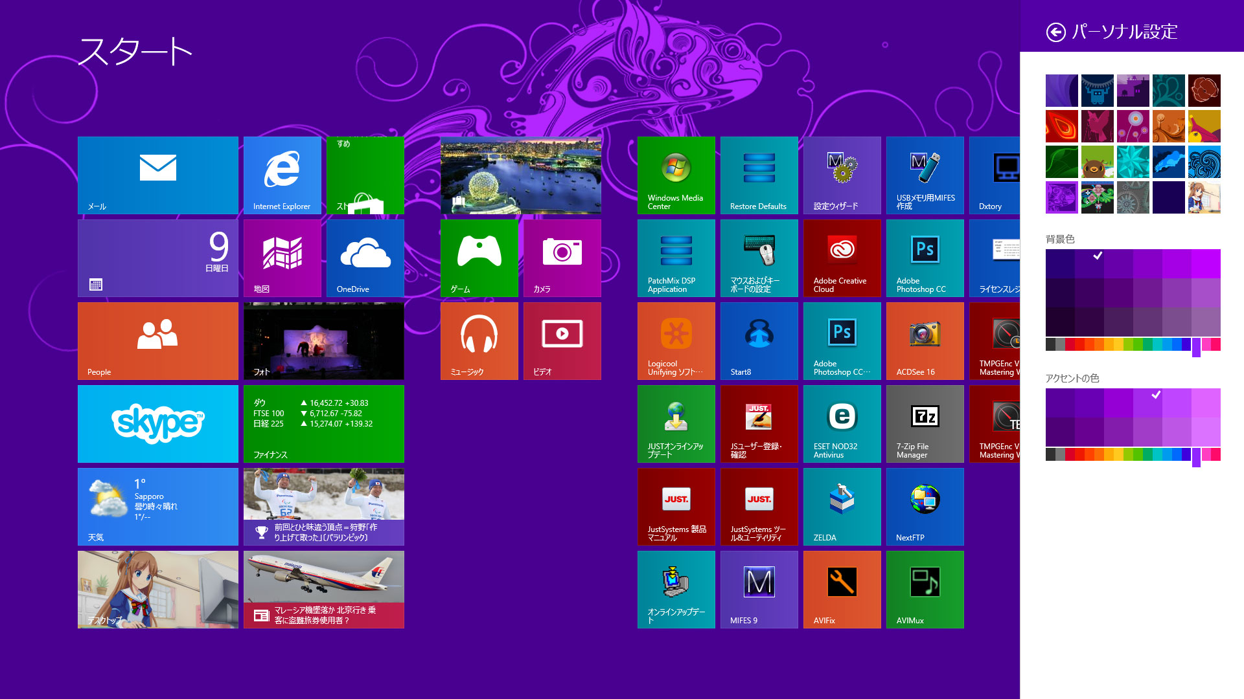
Task: Open JustSystems ツール&ユーティリティ tile
Action: pyautogui.click(x=759, y=507)
